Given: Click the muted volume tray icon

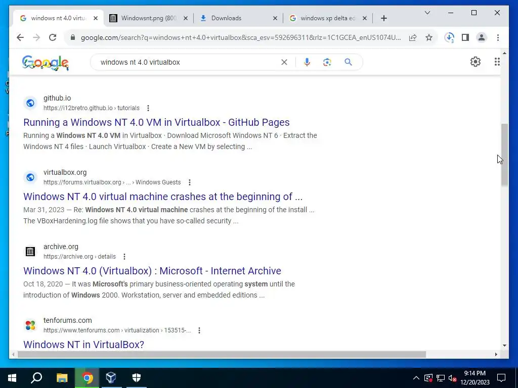Looking at the screenshot, I should [x=453, y=378].
